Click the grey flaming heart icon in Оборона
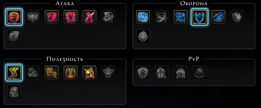Screen dimensions: 261x108 [x=143, y=36]
